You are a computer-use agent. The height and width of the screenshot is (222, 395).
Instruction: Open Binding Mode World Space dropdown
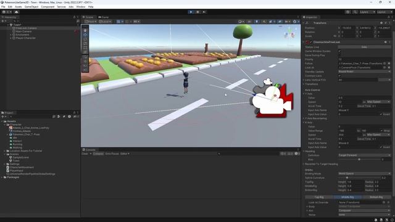pyautogui.click(x=365, y=174)
